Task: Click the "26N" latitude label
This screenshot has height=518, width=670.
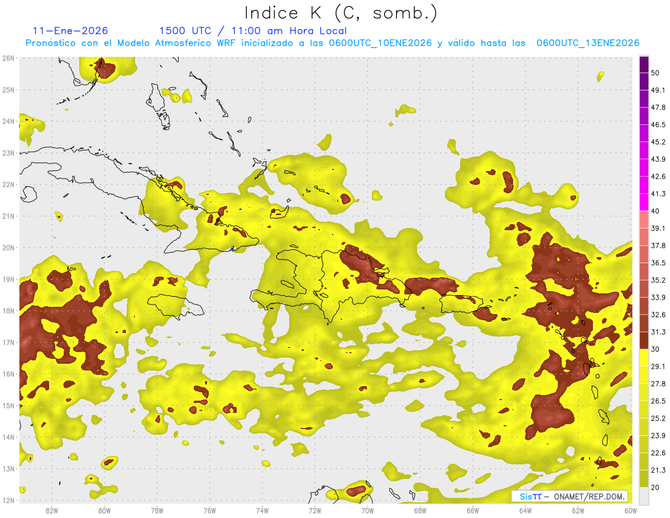Action: pyautogui.click(x=8, y=58)
